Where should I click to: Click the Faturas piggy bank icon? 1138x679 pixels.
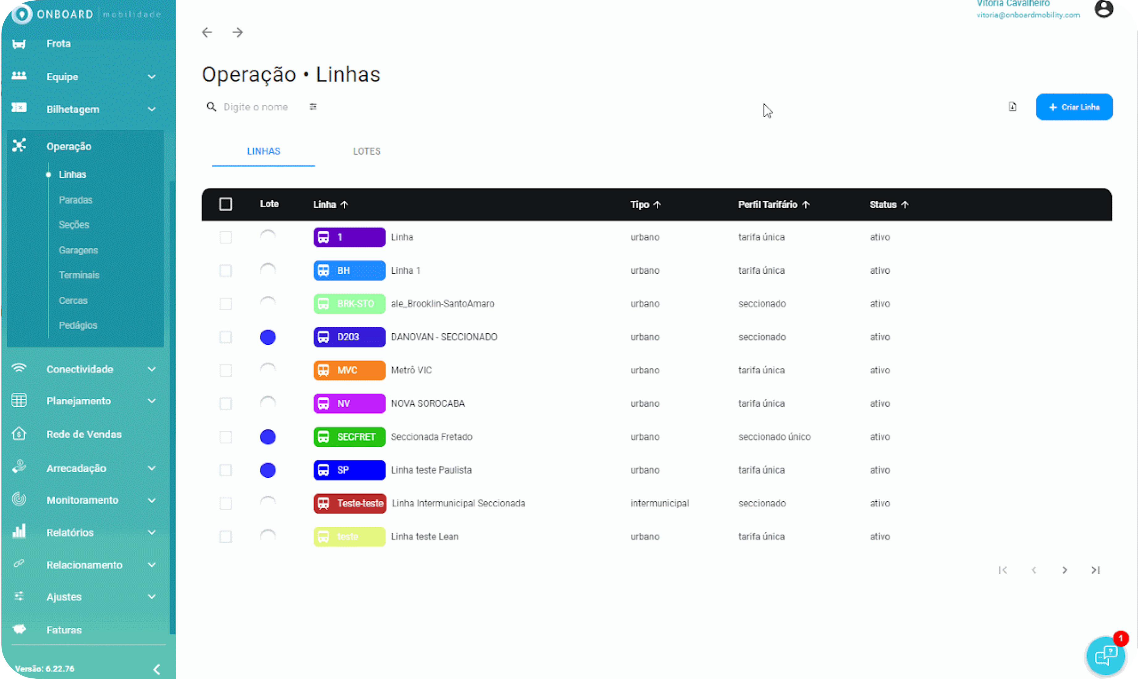click(x=19, y=629)
